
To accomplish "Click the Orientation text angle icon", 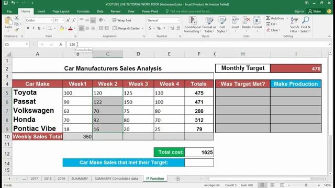I will (101, 20).
